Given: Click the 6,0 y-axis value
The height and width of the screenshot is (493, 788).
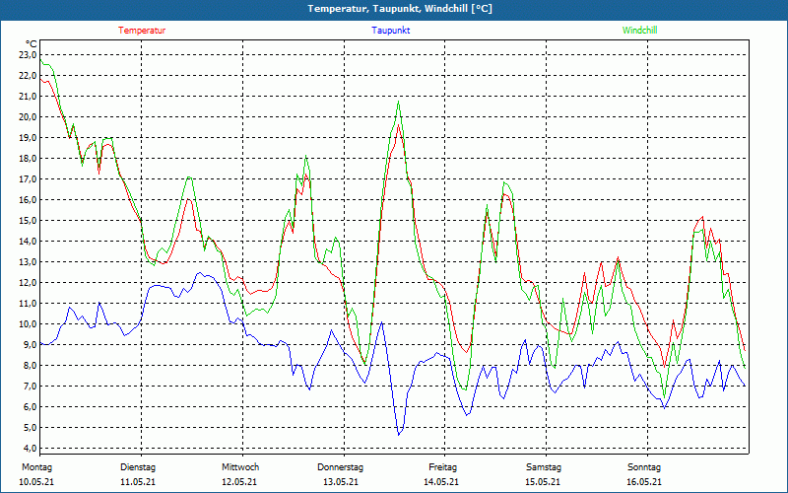Looking at the screenshot, I should (x=30, y=407).
